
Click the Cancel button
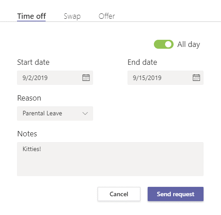click(119, 194)
